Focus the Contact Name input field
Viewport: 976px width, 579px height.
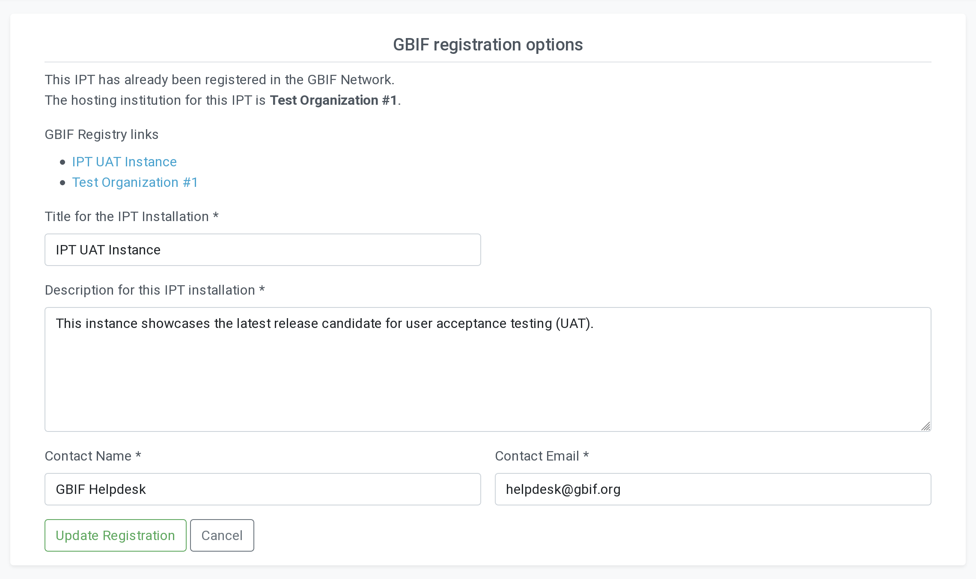[262, 489]
